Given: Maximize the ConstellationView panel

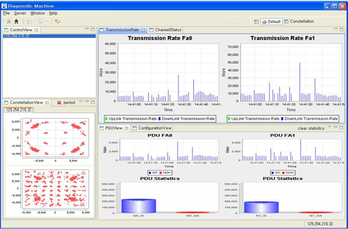Looking at the screenshot, I should pos(92,102).
